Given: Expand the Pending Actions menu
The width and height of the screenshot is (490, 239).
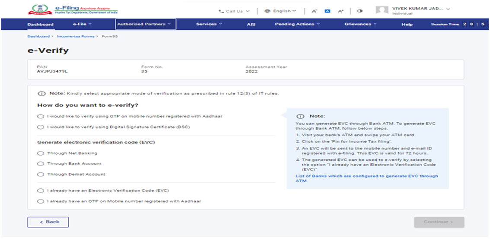Looking at the screenshot, I should tap(297, 24).
